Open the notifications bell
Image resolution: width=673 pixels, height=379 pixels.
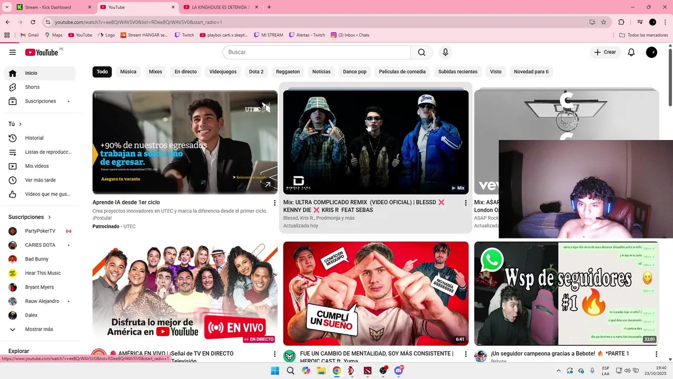point(631,52)
